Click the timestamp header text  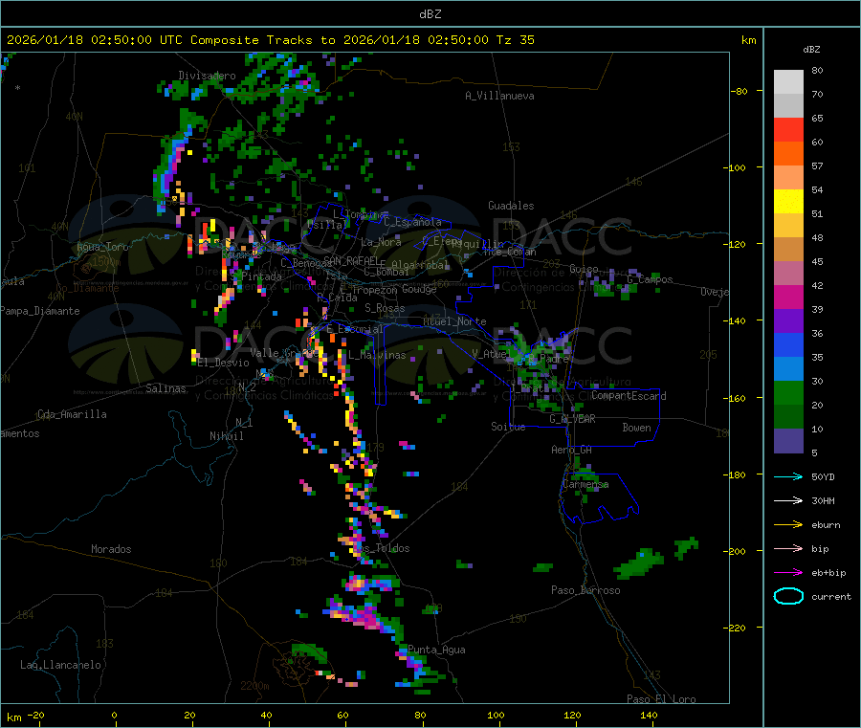tap(271, 40)
